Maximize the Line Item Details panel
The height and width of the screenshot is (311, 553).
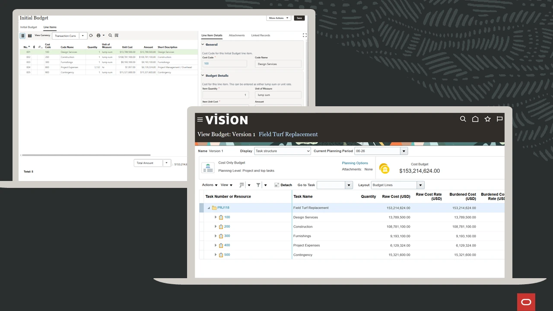[305, 35]
